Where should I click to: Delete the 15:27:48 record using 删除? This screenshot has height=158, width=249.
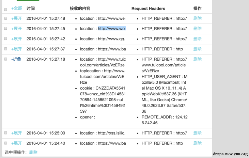[x=197, y=18]
